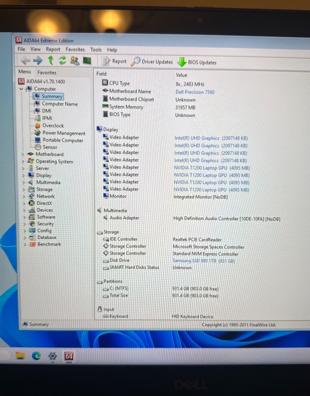
Task: Click the Value column header
Action: tap(182, 75)
